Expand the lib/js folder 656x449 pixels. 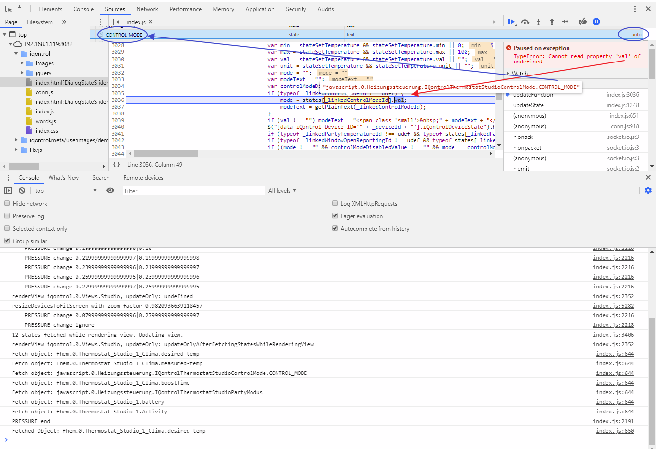point(16,150)
